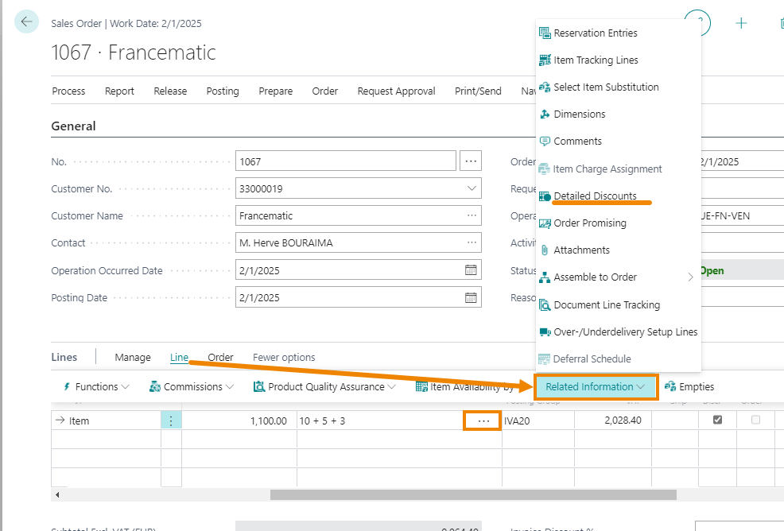Image resolution: width=784 pixels, height=531 pixels.
Task: Expand the Related Information dropdown
Action: click(x=596, y=386)
